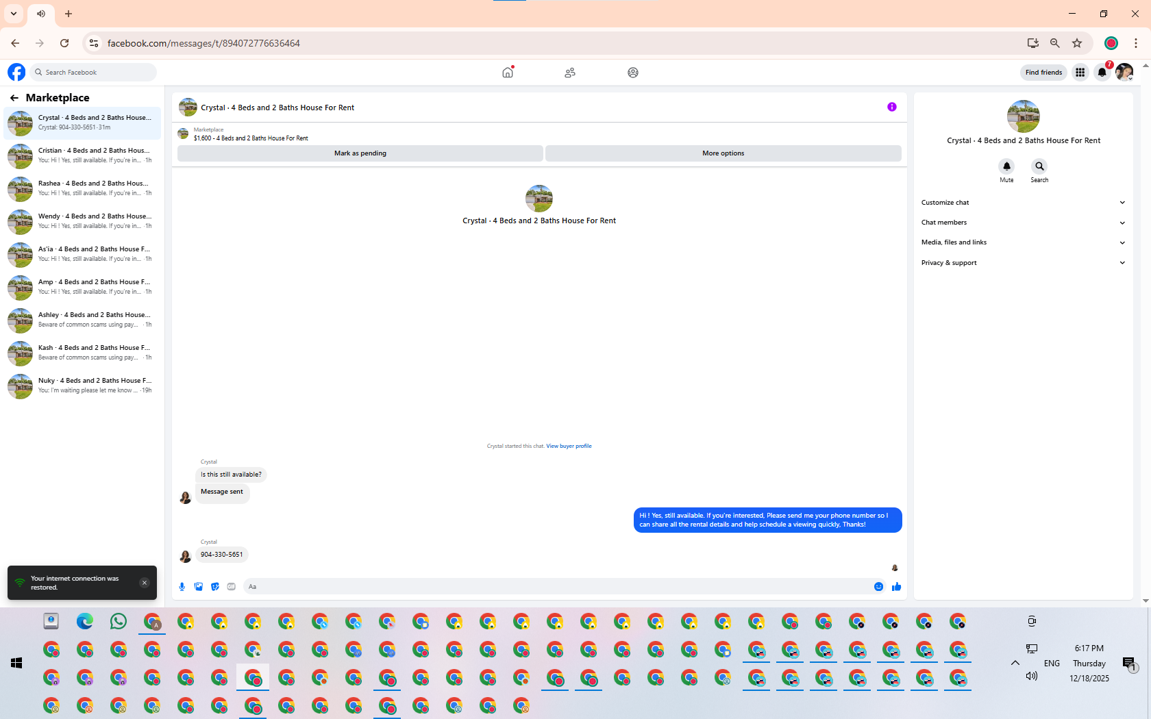
Task: Click the back arrow beside Marketplace
Action: point(14,98)
